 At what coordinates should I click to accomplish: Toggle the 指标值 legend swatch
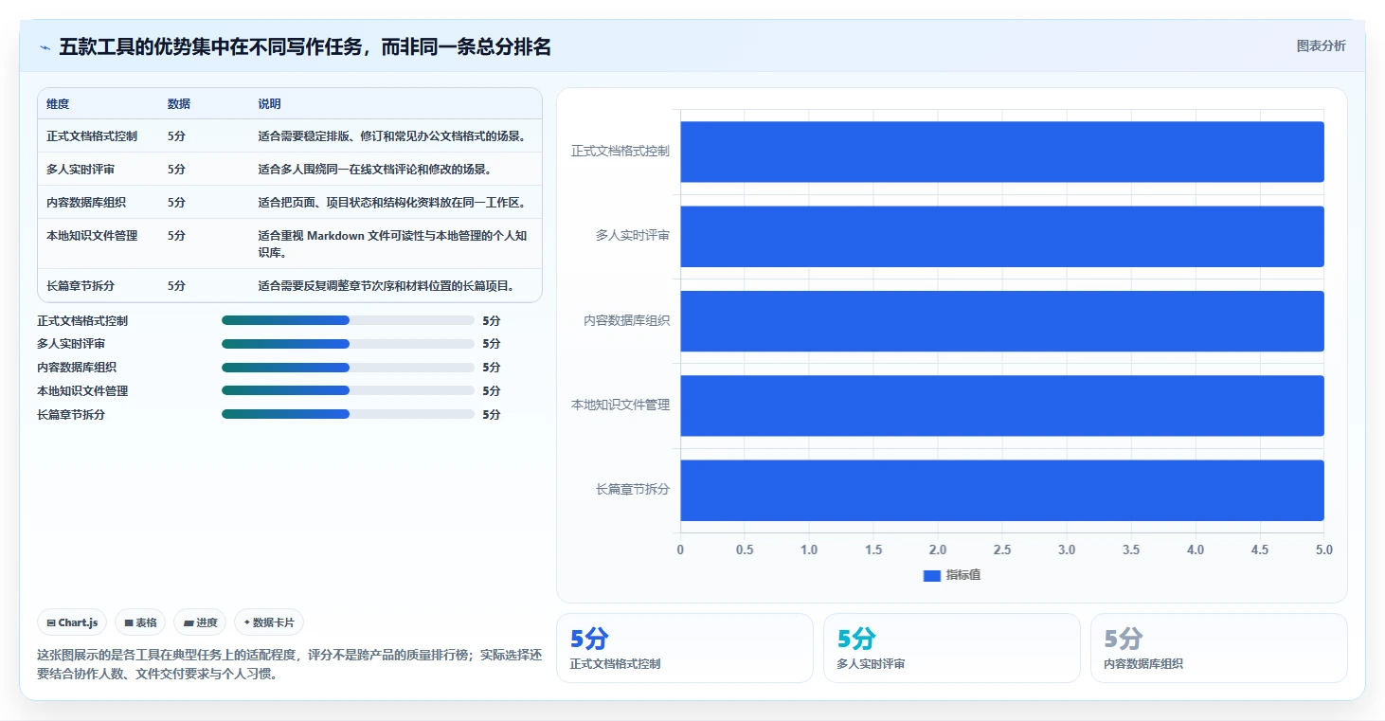point(932,575)
